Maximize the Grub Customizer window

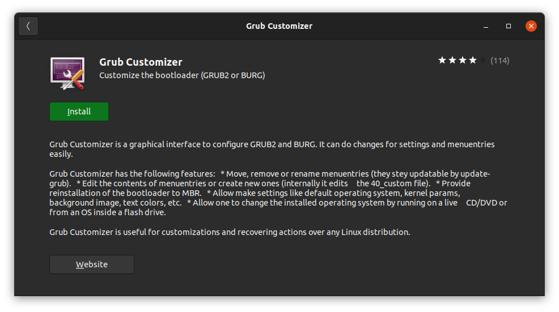(509, 26)
